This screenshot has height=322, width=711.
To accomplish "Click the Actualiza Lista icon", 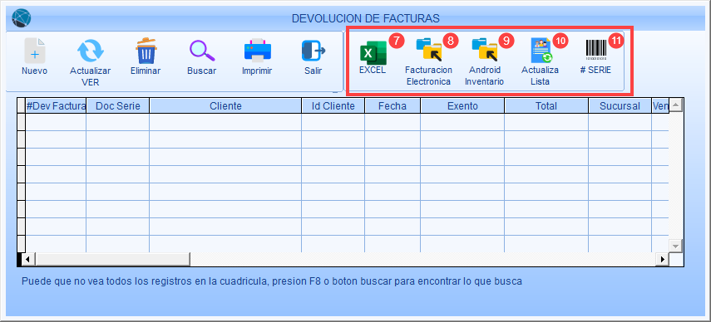I will point(541,50).
